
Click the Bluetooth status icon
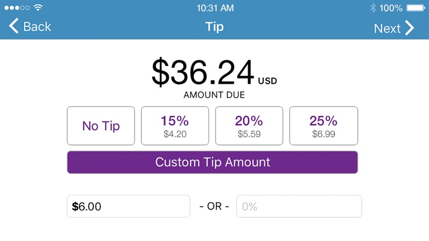372,8
